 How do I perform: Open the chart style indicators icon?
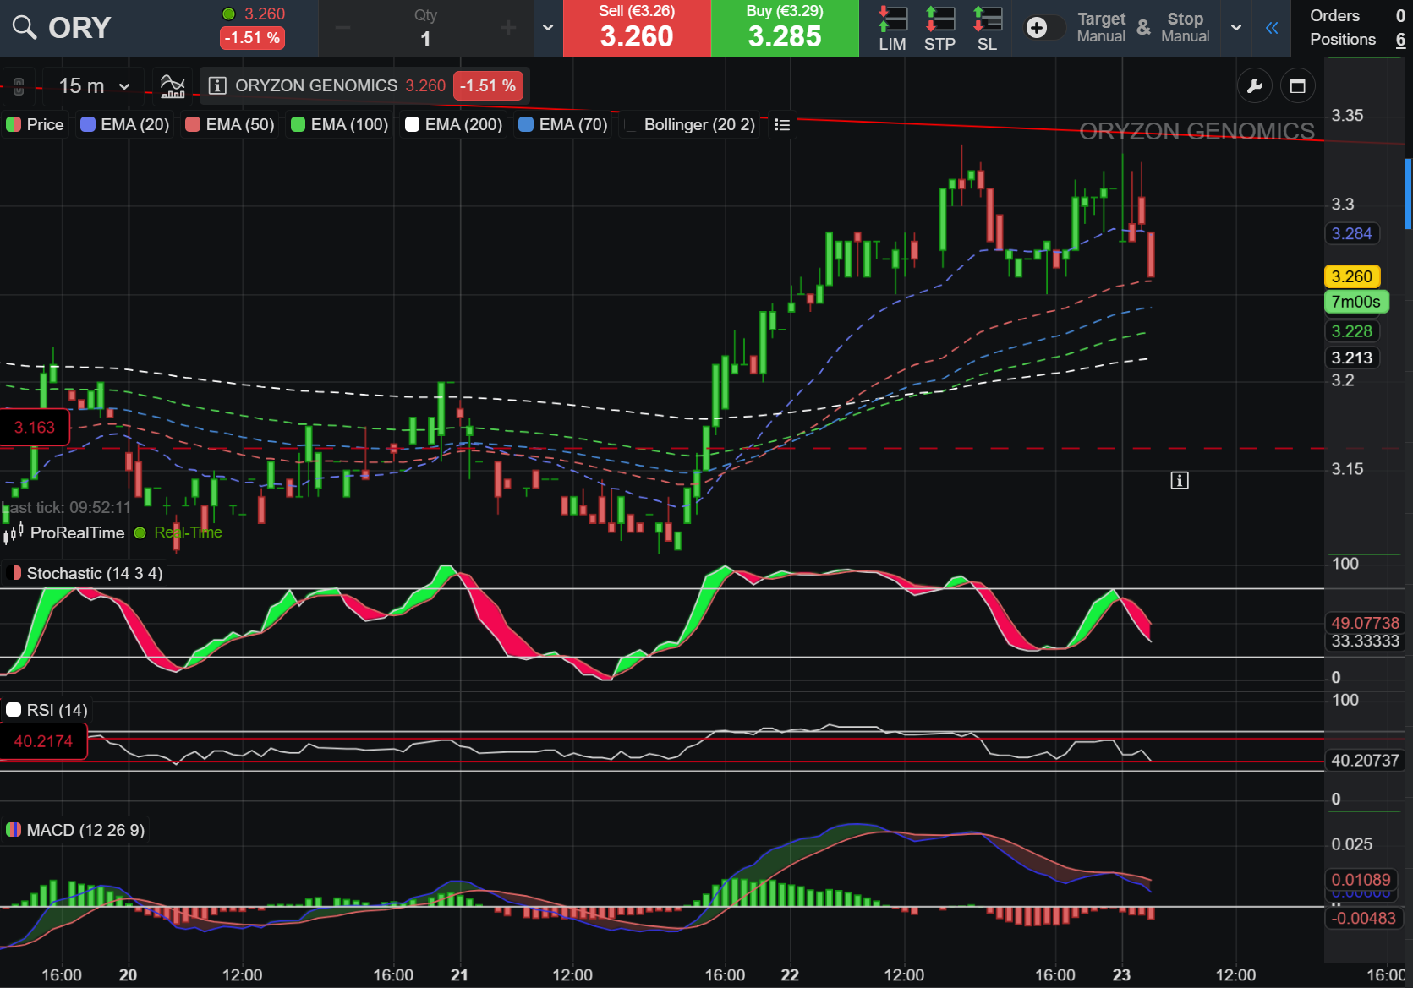point(173,85)
